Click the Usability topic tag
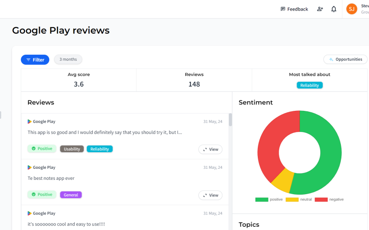The height and width of the screenshot is (230, 369). pyautogui.click(x=72, y=149)
